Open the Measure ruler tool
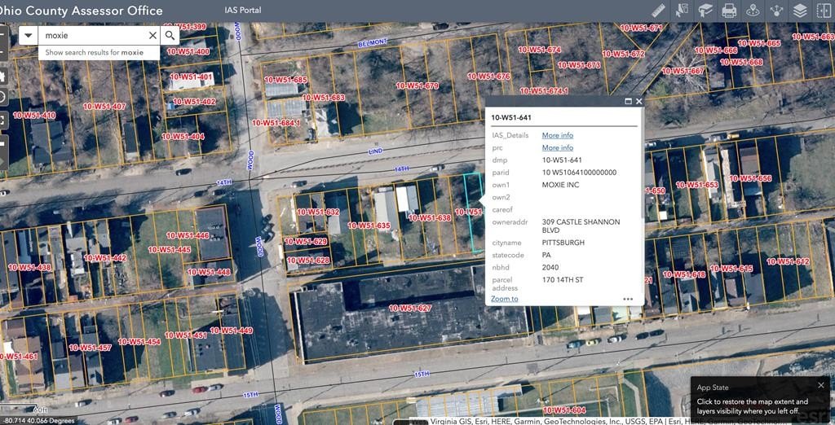Image resolution: width=835 pixels, height=425 pixels. pos(659,11)
